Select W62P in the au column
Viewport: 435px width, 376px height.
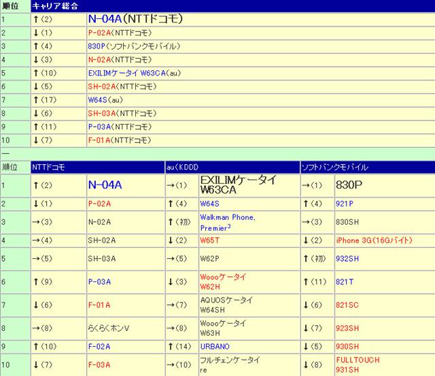click(x=210, y=259)
